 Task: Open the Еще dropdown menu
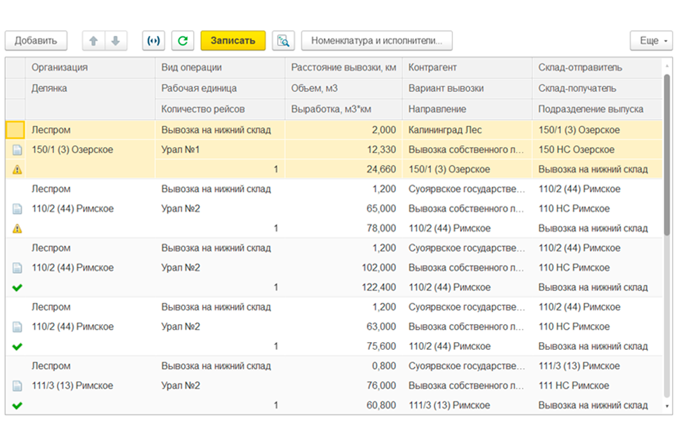click(x=651, y=41)
